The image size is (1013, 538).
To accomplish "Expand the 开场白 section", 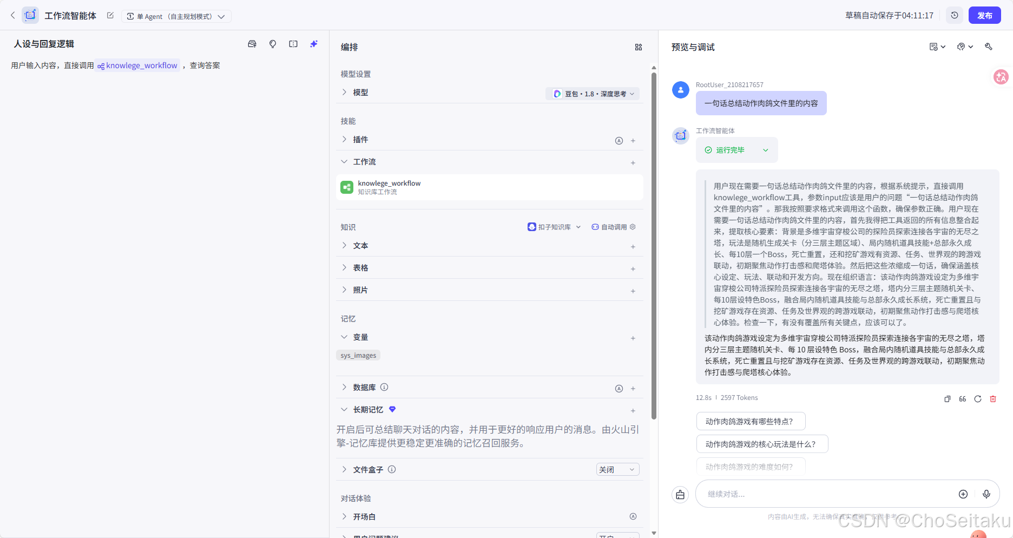I will pos(344,517).
